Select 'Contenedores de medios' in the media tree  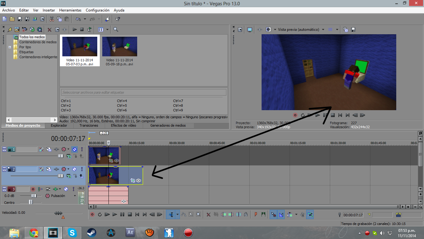coord(38,42)
